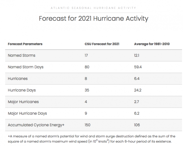The width and height of the screenshot is (183, 146).
Task: Select the Named Storm Days forecast value 80
Action: click(x=87, y=67)
